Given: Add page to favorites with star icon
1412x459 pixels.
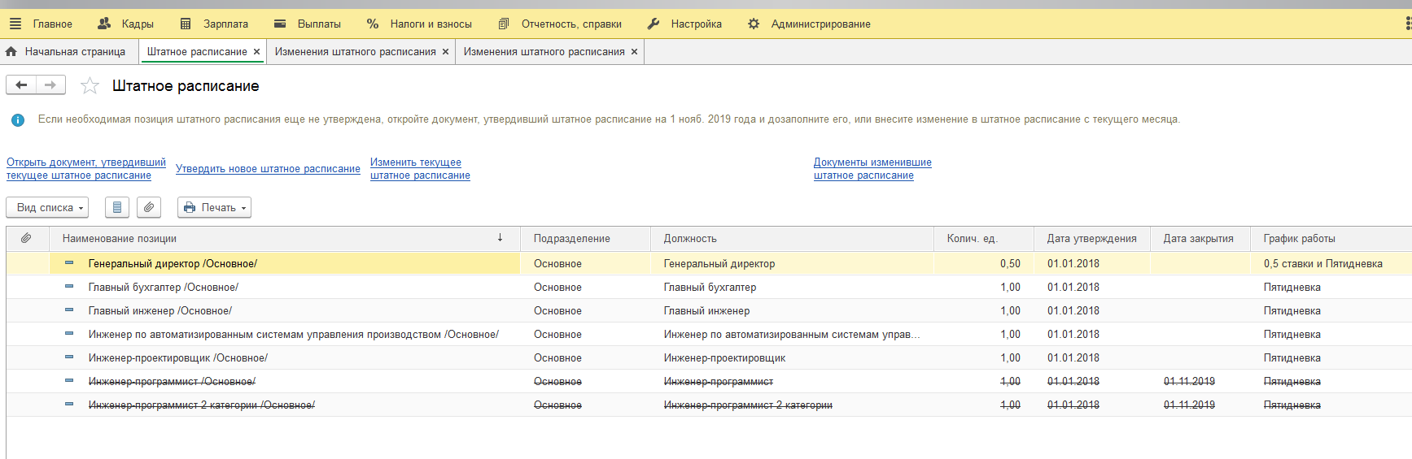Looking at the screenshot, I should coord(90,86).
